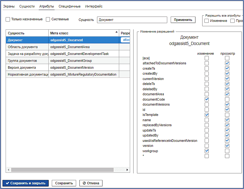Screen dimensions: 244x189
Task: Uncheck изменение for workgroup
Action: [x=207, y=151]
